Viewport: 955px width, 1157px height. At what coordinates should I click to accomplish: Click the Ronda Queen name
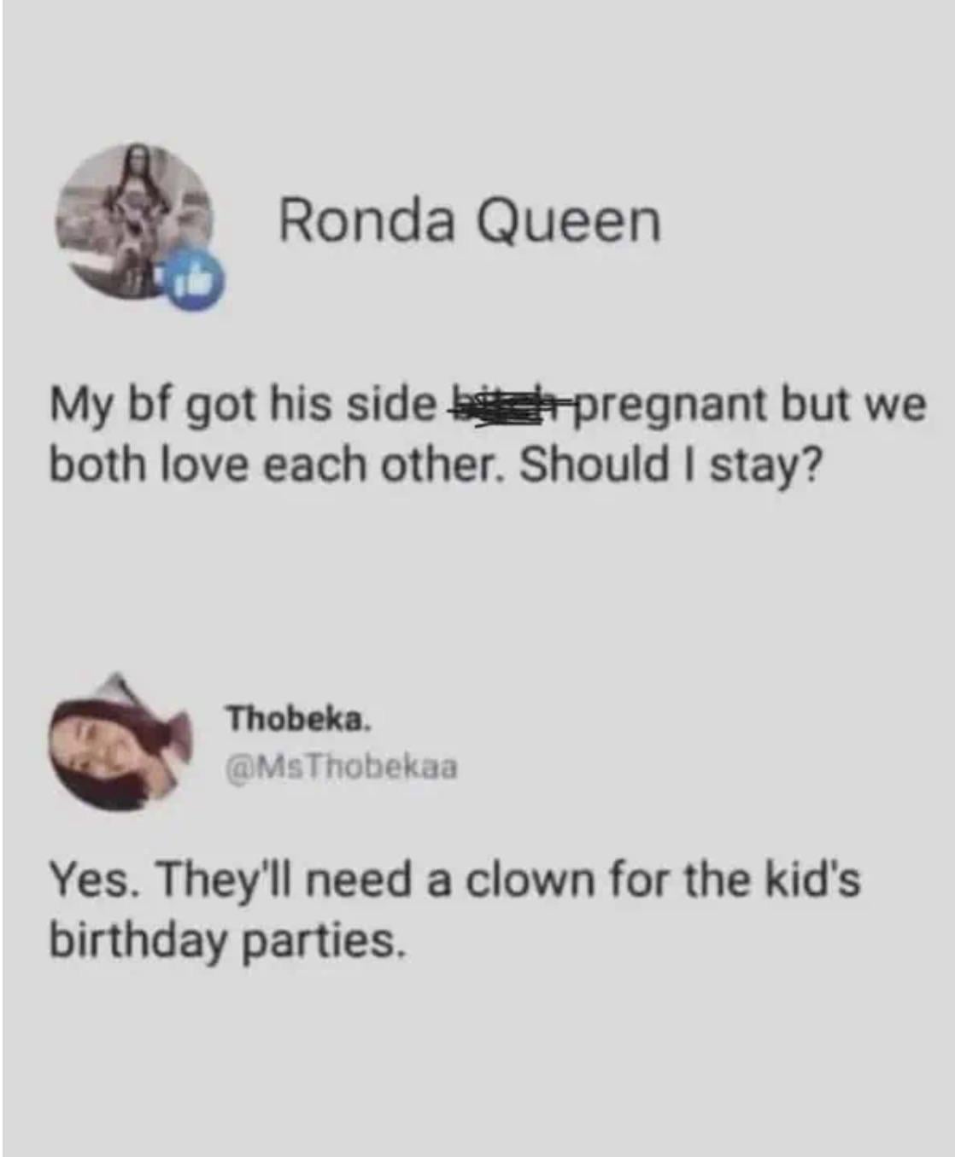coord(469,220)
